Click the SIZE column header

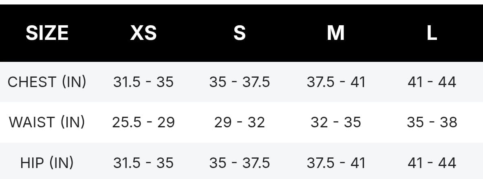(x=47, y=33)
